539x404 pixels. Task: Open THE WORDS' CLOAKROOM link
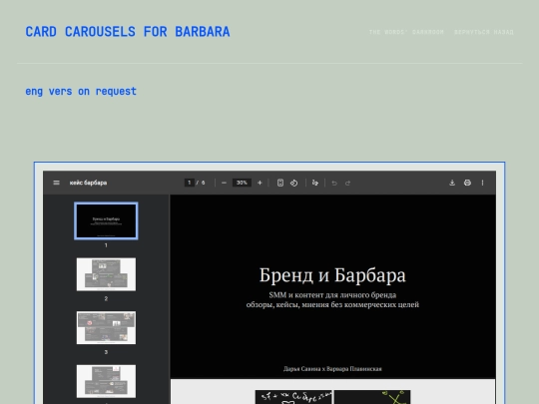(406, 32)
